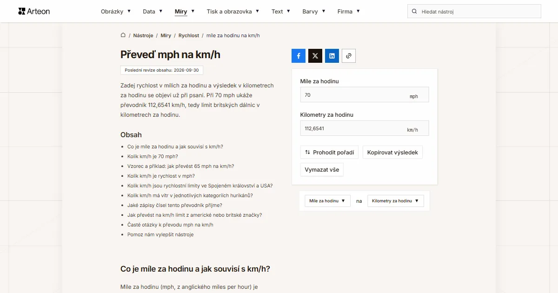Click the 'Převeď mph na km/h' heading
Screen dimensions: 558x293
(x=170, y=54)
